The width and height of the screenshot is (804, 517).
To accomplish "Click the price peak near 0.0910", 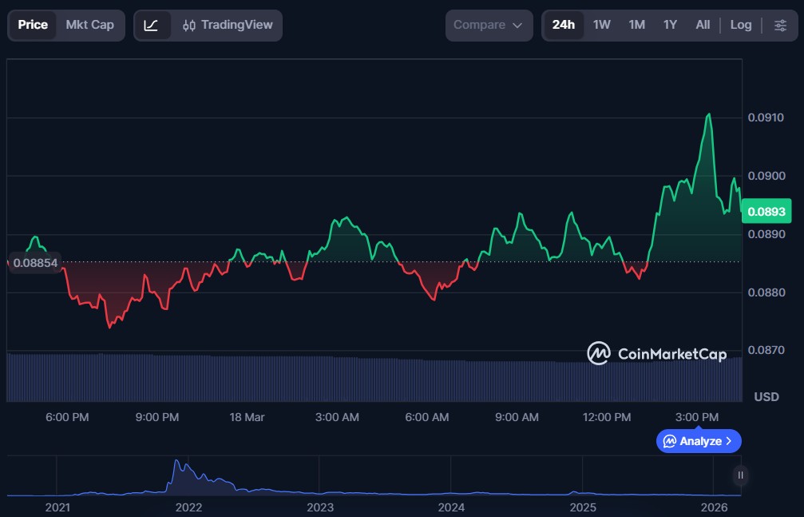I will click(x=708, y=115).
